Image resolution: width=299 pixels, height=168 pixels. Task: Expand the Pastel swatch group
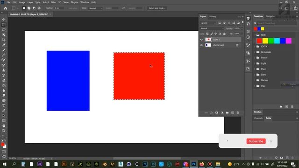[255, 58]
